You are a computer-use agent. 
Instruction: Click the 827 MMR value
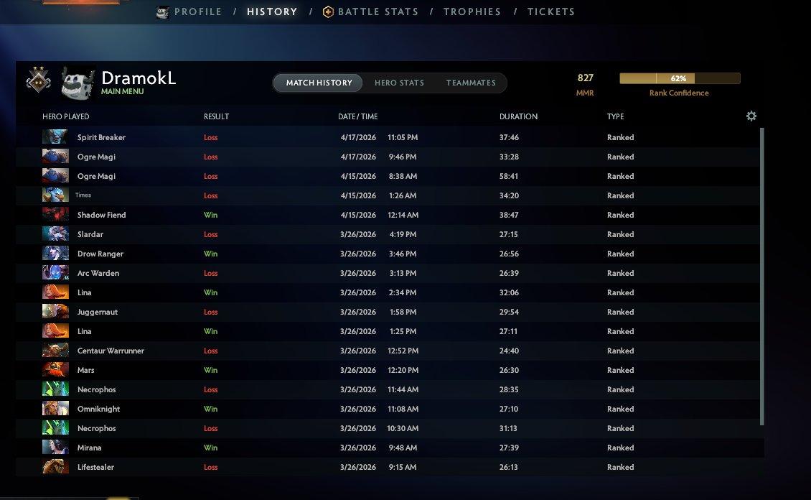pyautogui.click(x=585, y=78)
